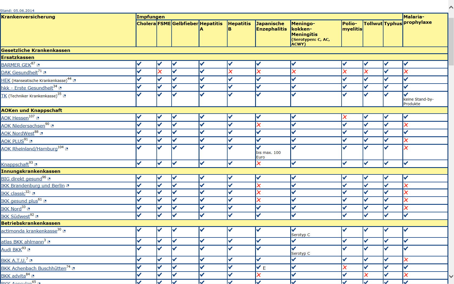This screenshot has width=454, height=284.
Task: Click external link icon next to Audi BKK
Action: 29,250
